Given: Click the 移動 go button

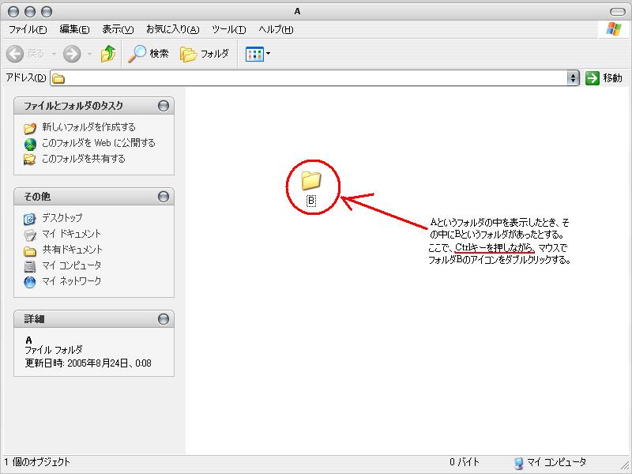Looking at the screenshot, I should (604, 77).
